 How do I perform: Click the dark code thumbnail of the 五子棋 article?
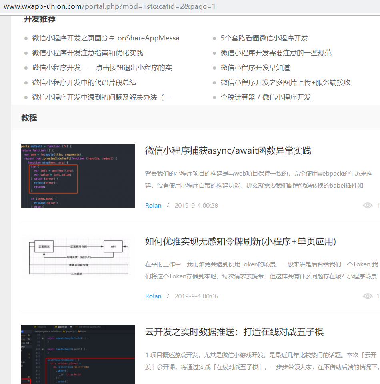78,354
